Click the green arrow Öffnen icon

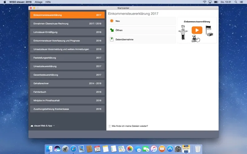112,30
